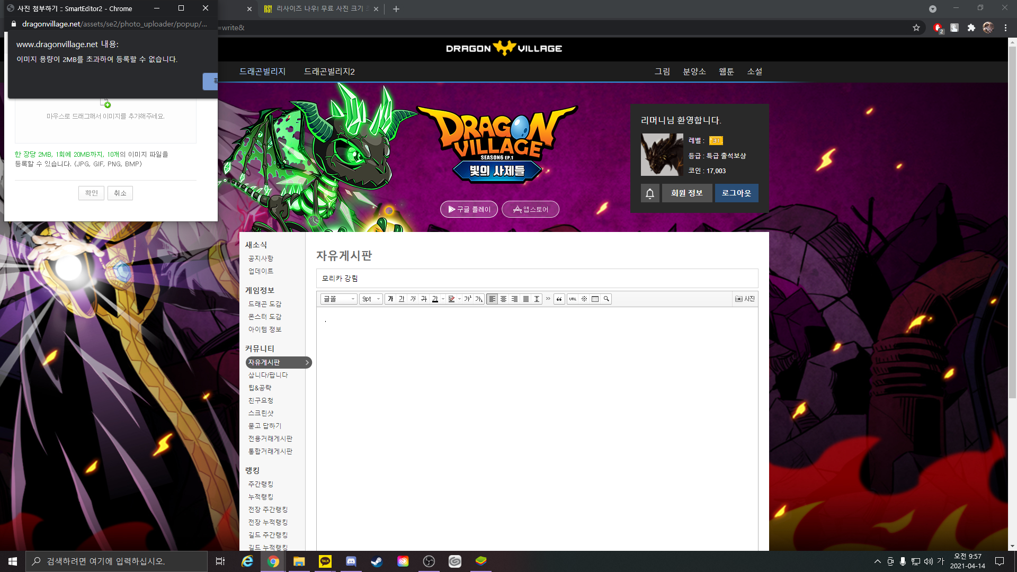Open 드래곤 도감 in the sidebar
The image size is (1017, 572).
pos(265,304)
